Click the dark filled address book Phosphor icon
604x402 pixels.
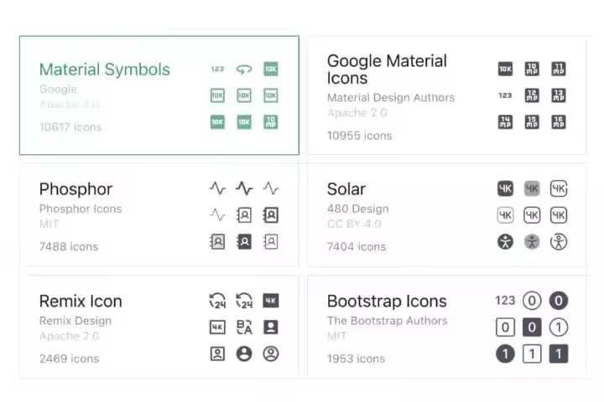(x=244, y=241)
